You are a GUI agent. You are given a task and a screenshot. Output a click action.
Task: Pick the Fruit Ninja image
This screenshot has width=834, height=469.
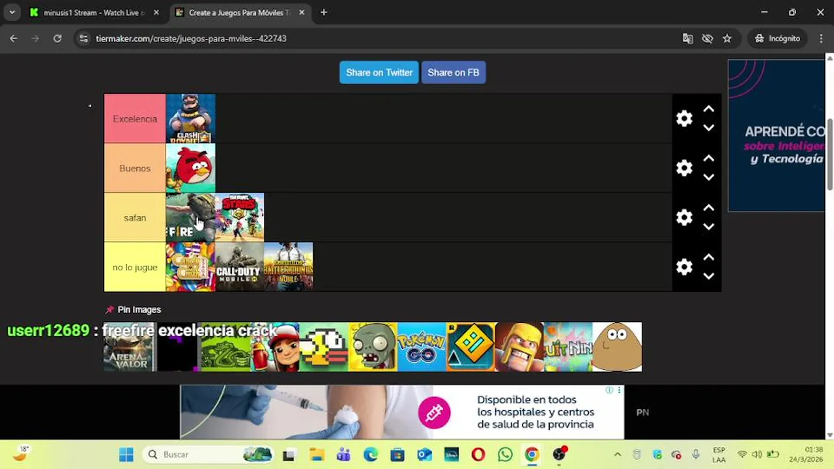[x=568, y=347]
